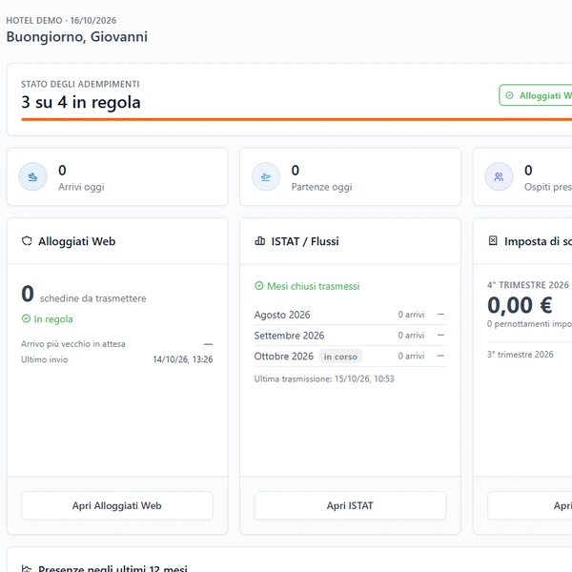Click the 'In regola' status text
The image size is (572, 572).
click(53, 319)
